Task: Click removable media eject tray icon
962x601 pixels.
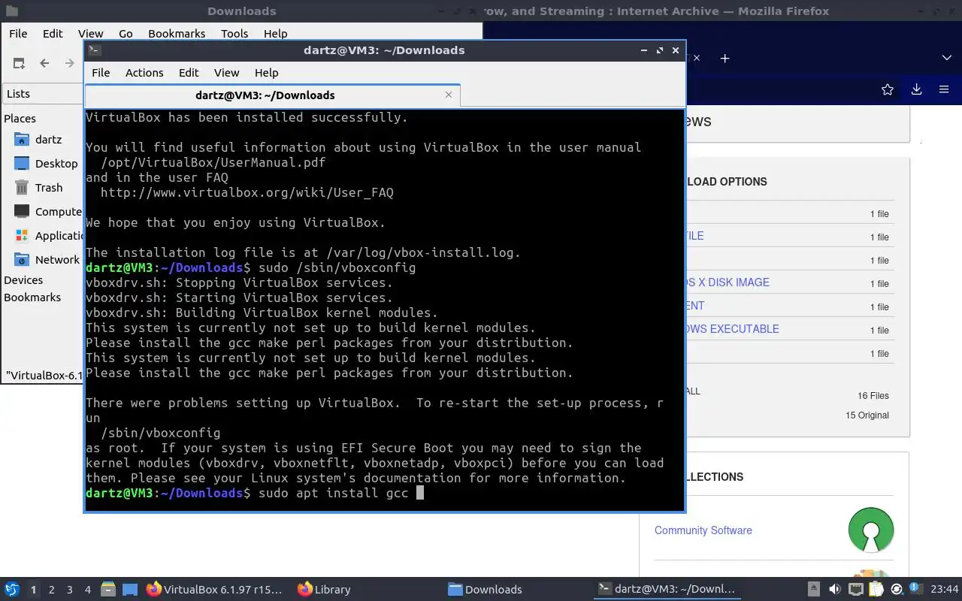Action: [x=813, y=590]
